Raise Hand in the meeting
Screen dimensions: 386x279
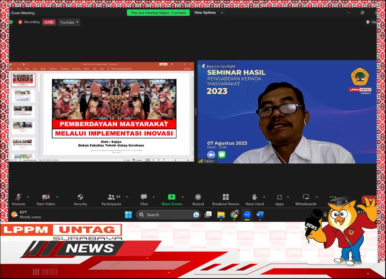pos(255,200)
